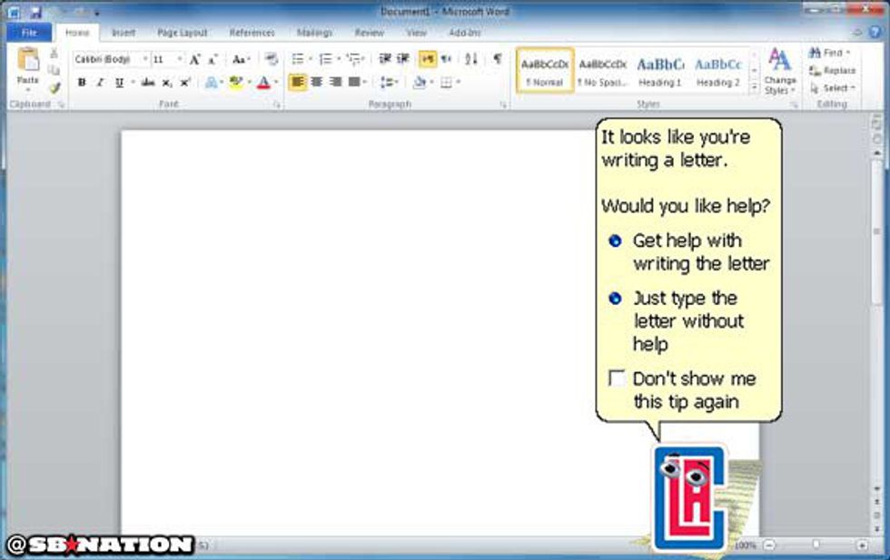Click the Grow Font icon

pyautogui.click(x=194, y=60)
